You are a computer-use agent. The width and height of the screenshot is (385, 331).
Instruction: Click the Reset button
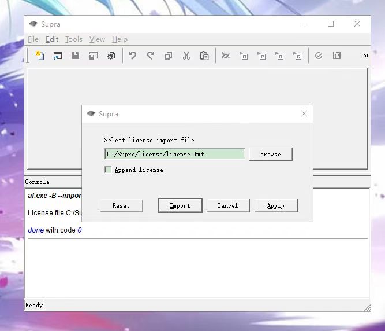[121, 205]
